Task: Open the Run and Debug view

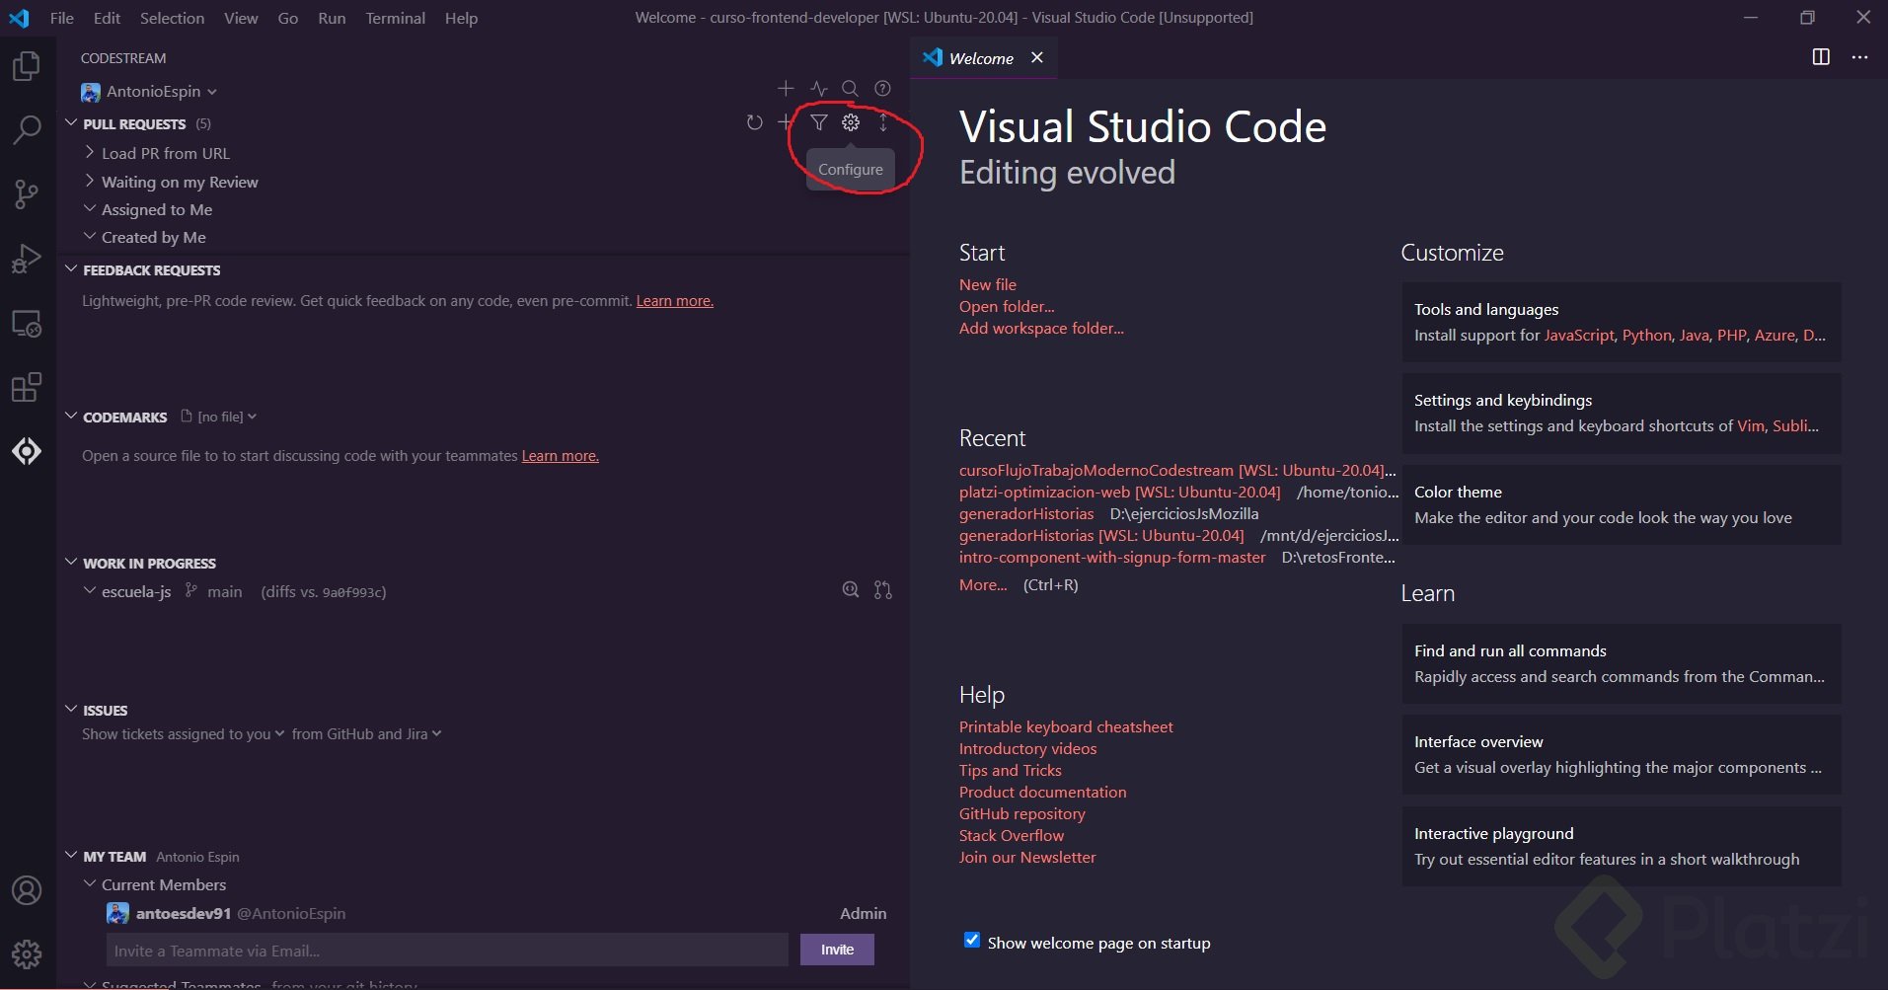Action: 27,259
